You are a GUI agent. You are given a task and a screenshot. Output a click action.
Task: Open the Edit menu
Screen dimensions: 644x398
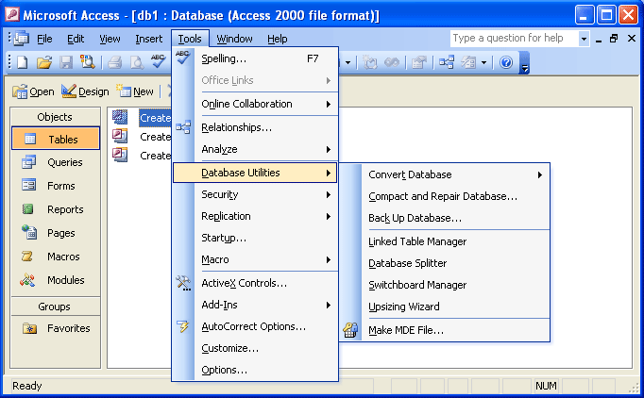76,39
